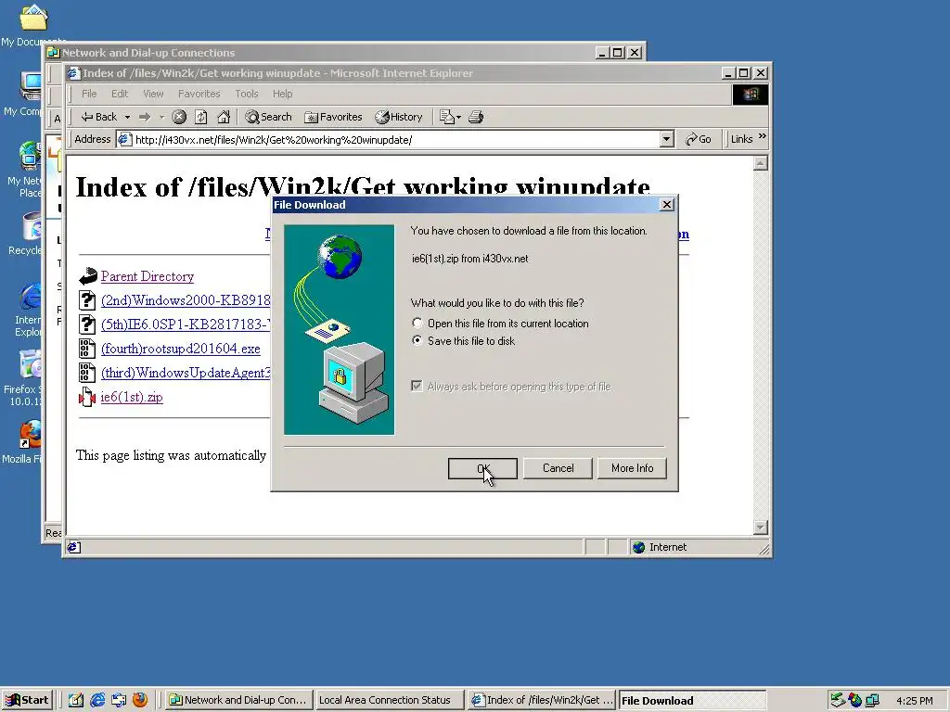
Task: Open Favorites pane from IE toolbar
Action: [x=333, y=117]
